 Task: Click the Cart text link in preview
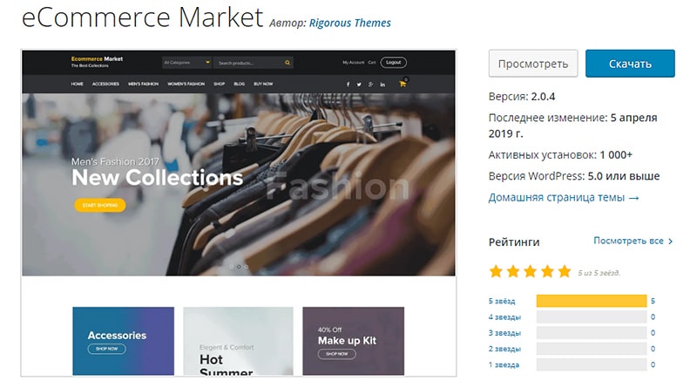coord(372,63)
